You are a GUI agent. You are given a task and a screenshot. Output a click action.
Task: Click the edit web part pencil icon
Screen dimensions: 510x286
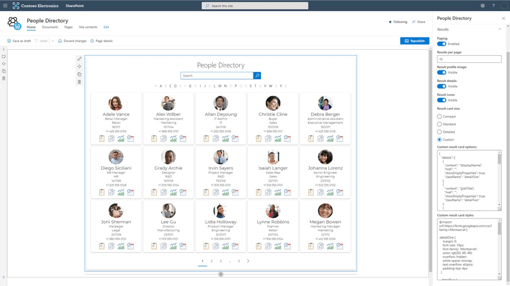click(80, 59)
